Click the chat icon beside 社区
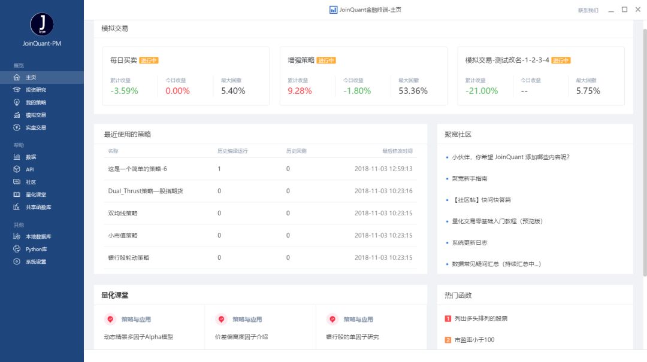647x362 pixels. (x=17, y=182)
